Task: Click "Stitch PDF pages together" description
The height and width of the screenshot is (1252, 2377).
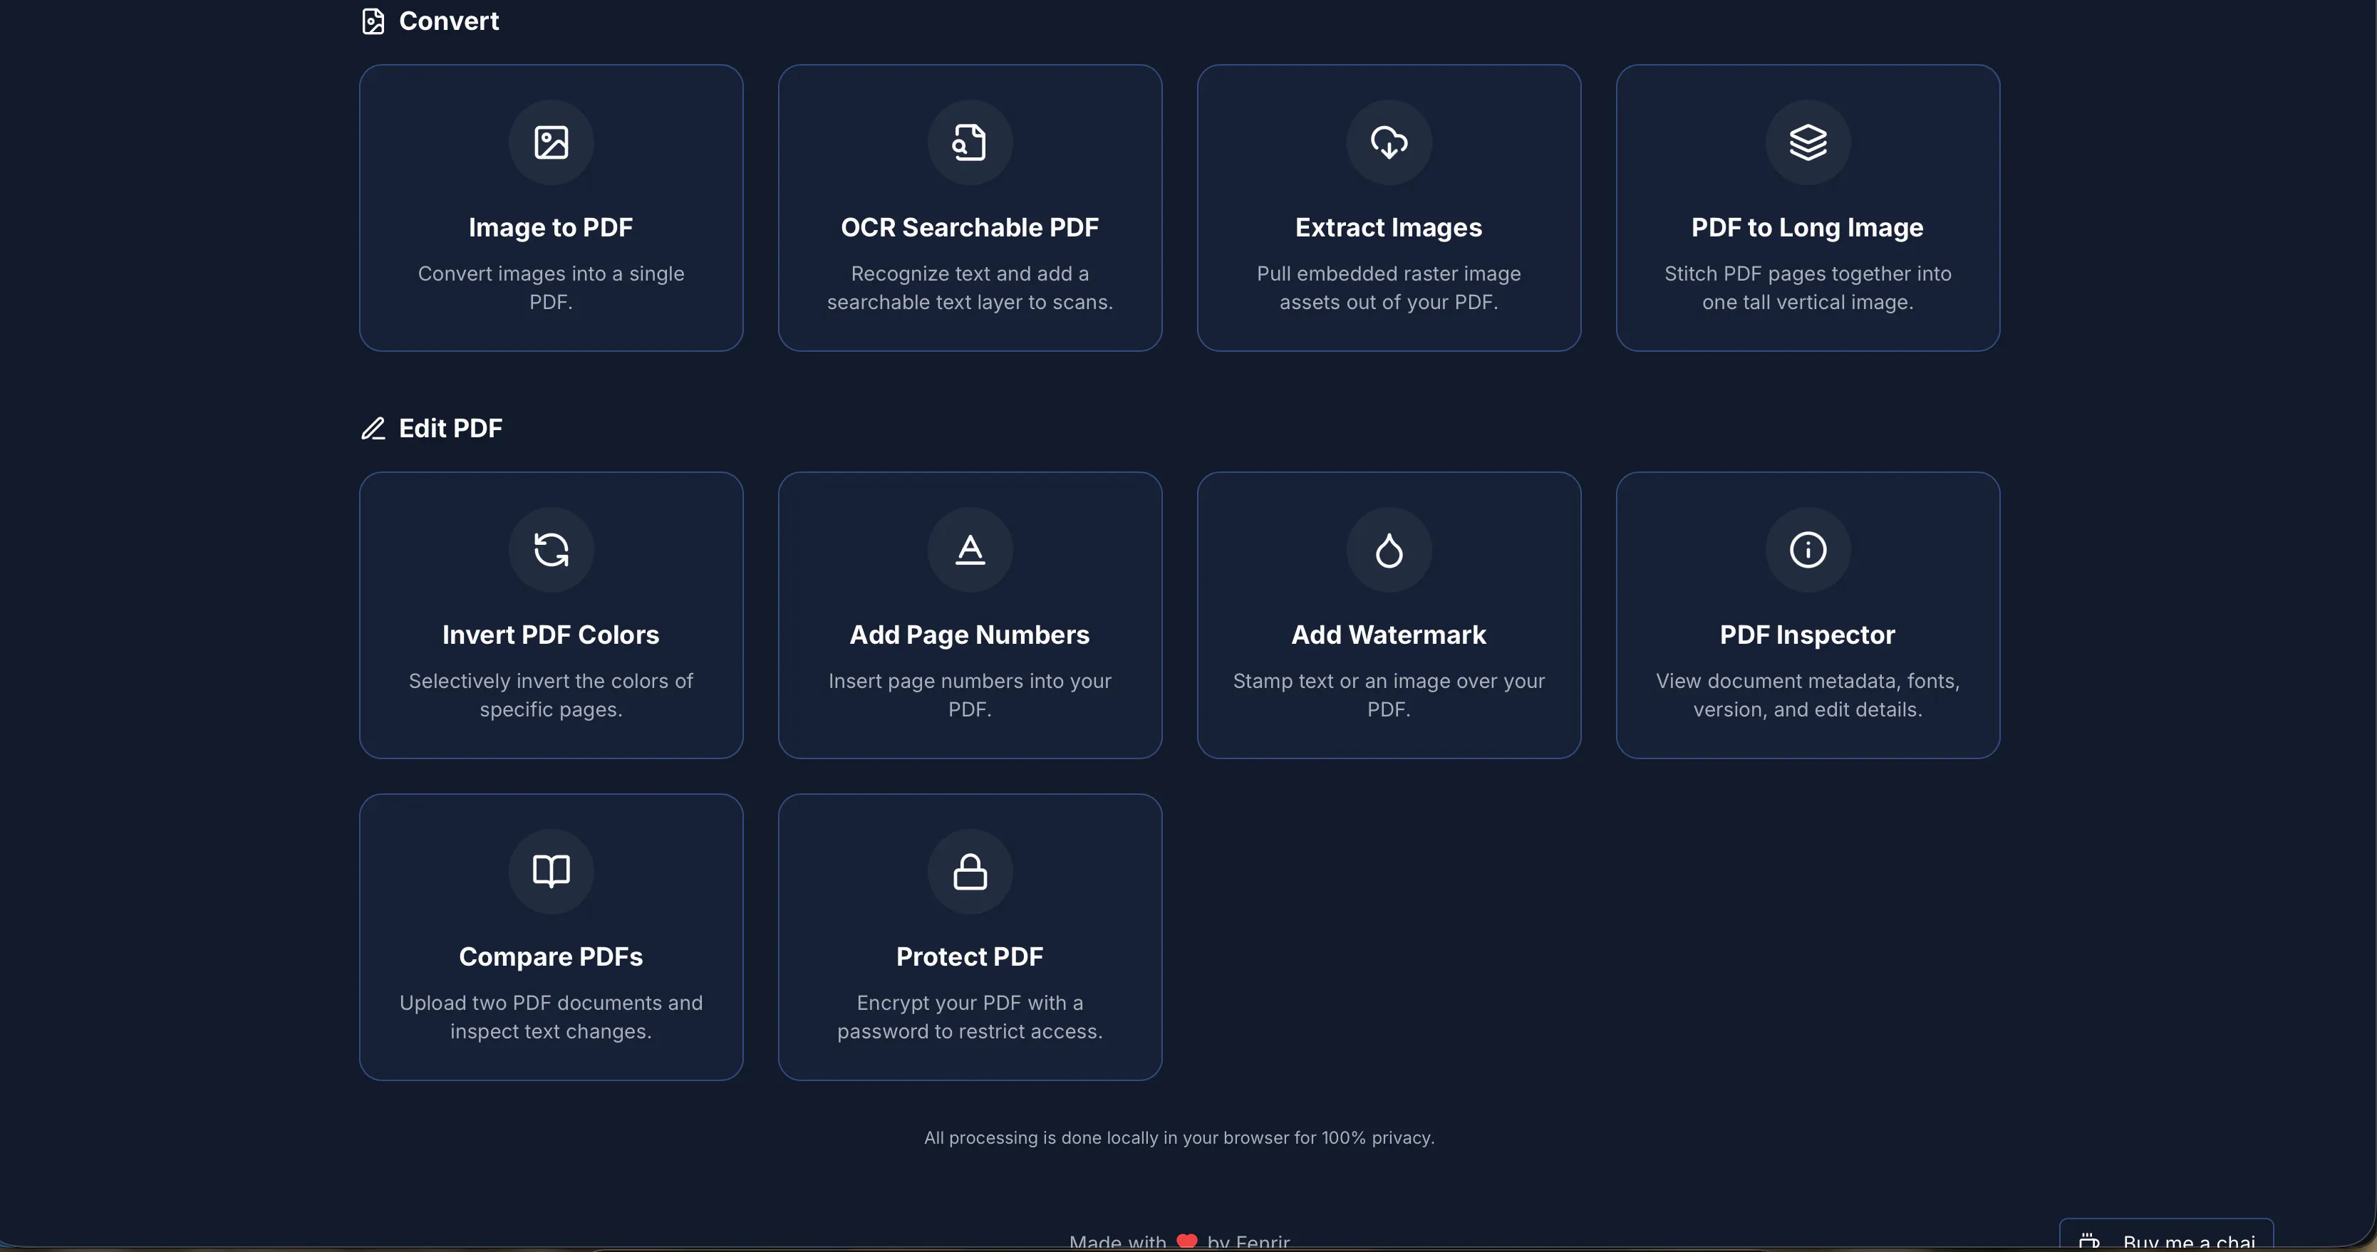Action: click(1808, 288)
